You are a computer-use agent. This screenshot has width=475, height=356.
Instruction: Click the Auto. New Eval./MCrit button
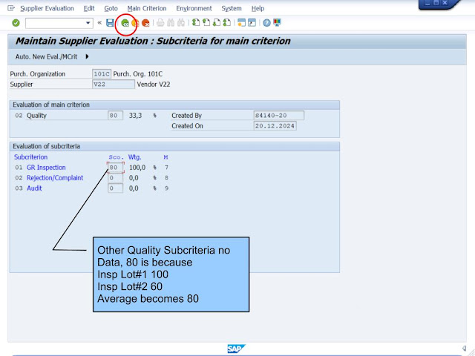(46, 57)
